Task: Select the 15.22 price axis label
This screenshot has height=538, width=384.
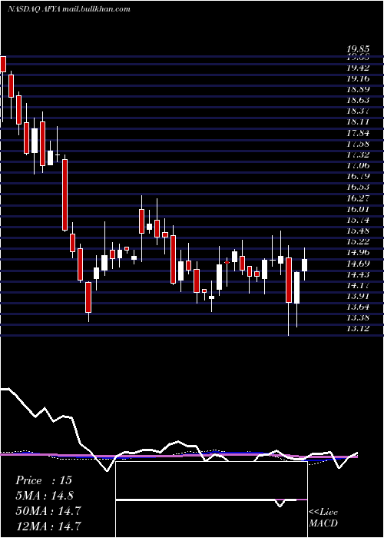Action: [x=359, y=241]
